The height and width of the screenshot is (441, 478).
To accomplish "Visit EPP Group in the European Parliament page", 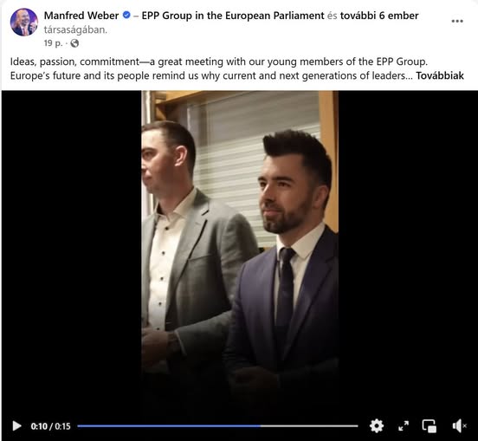I will tap(233, 16).
